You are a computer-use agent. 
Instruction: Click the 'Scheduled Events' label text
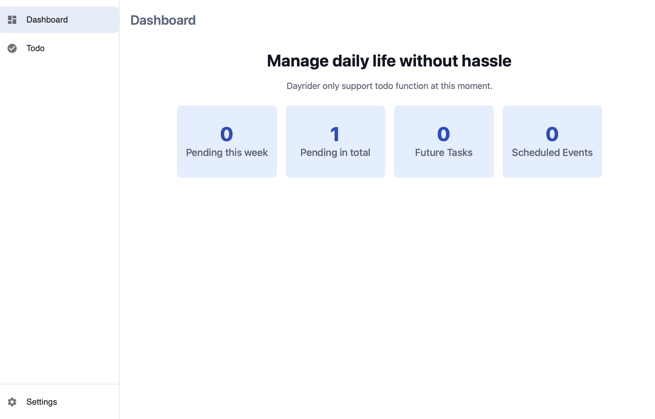point(552,153)
